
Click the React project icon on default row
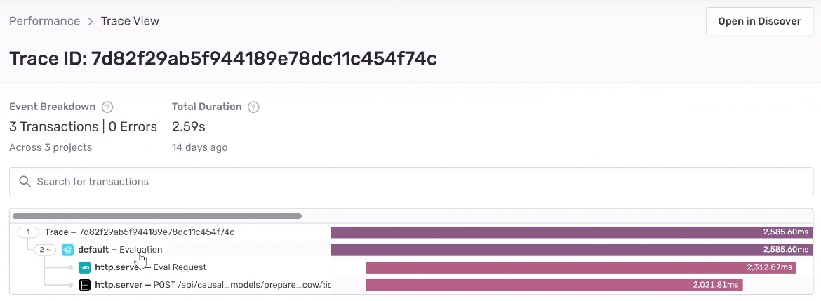tap(67, 250)
